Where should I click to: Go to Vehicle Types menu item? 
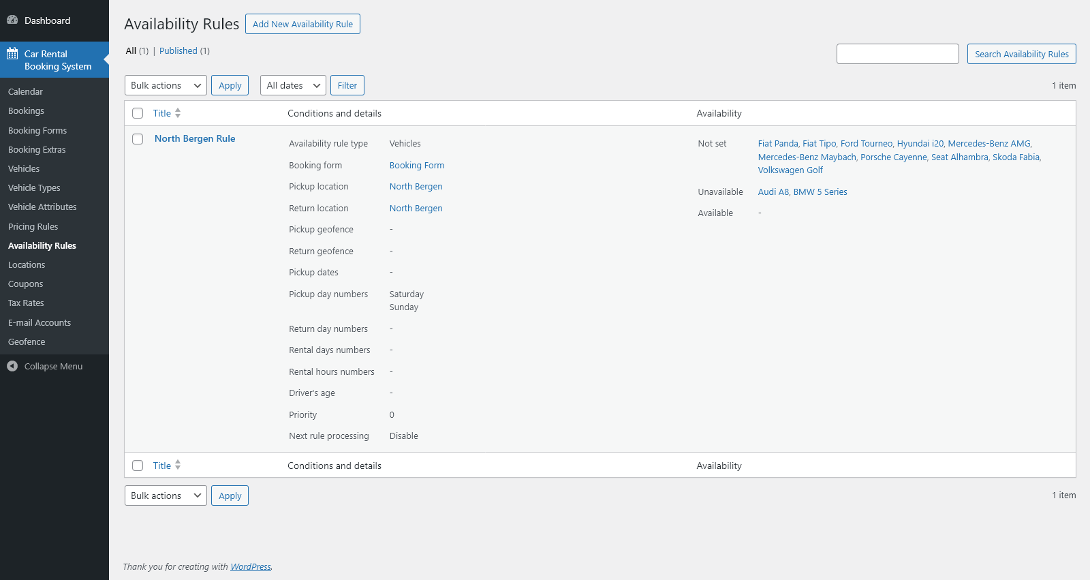(x=34, y=188)
